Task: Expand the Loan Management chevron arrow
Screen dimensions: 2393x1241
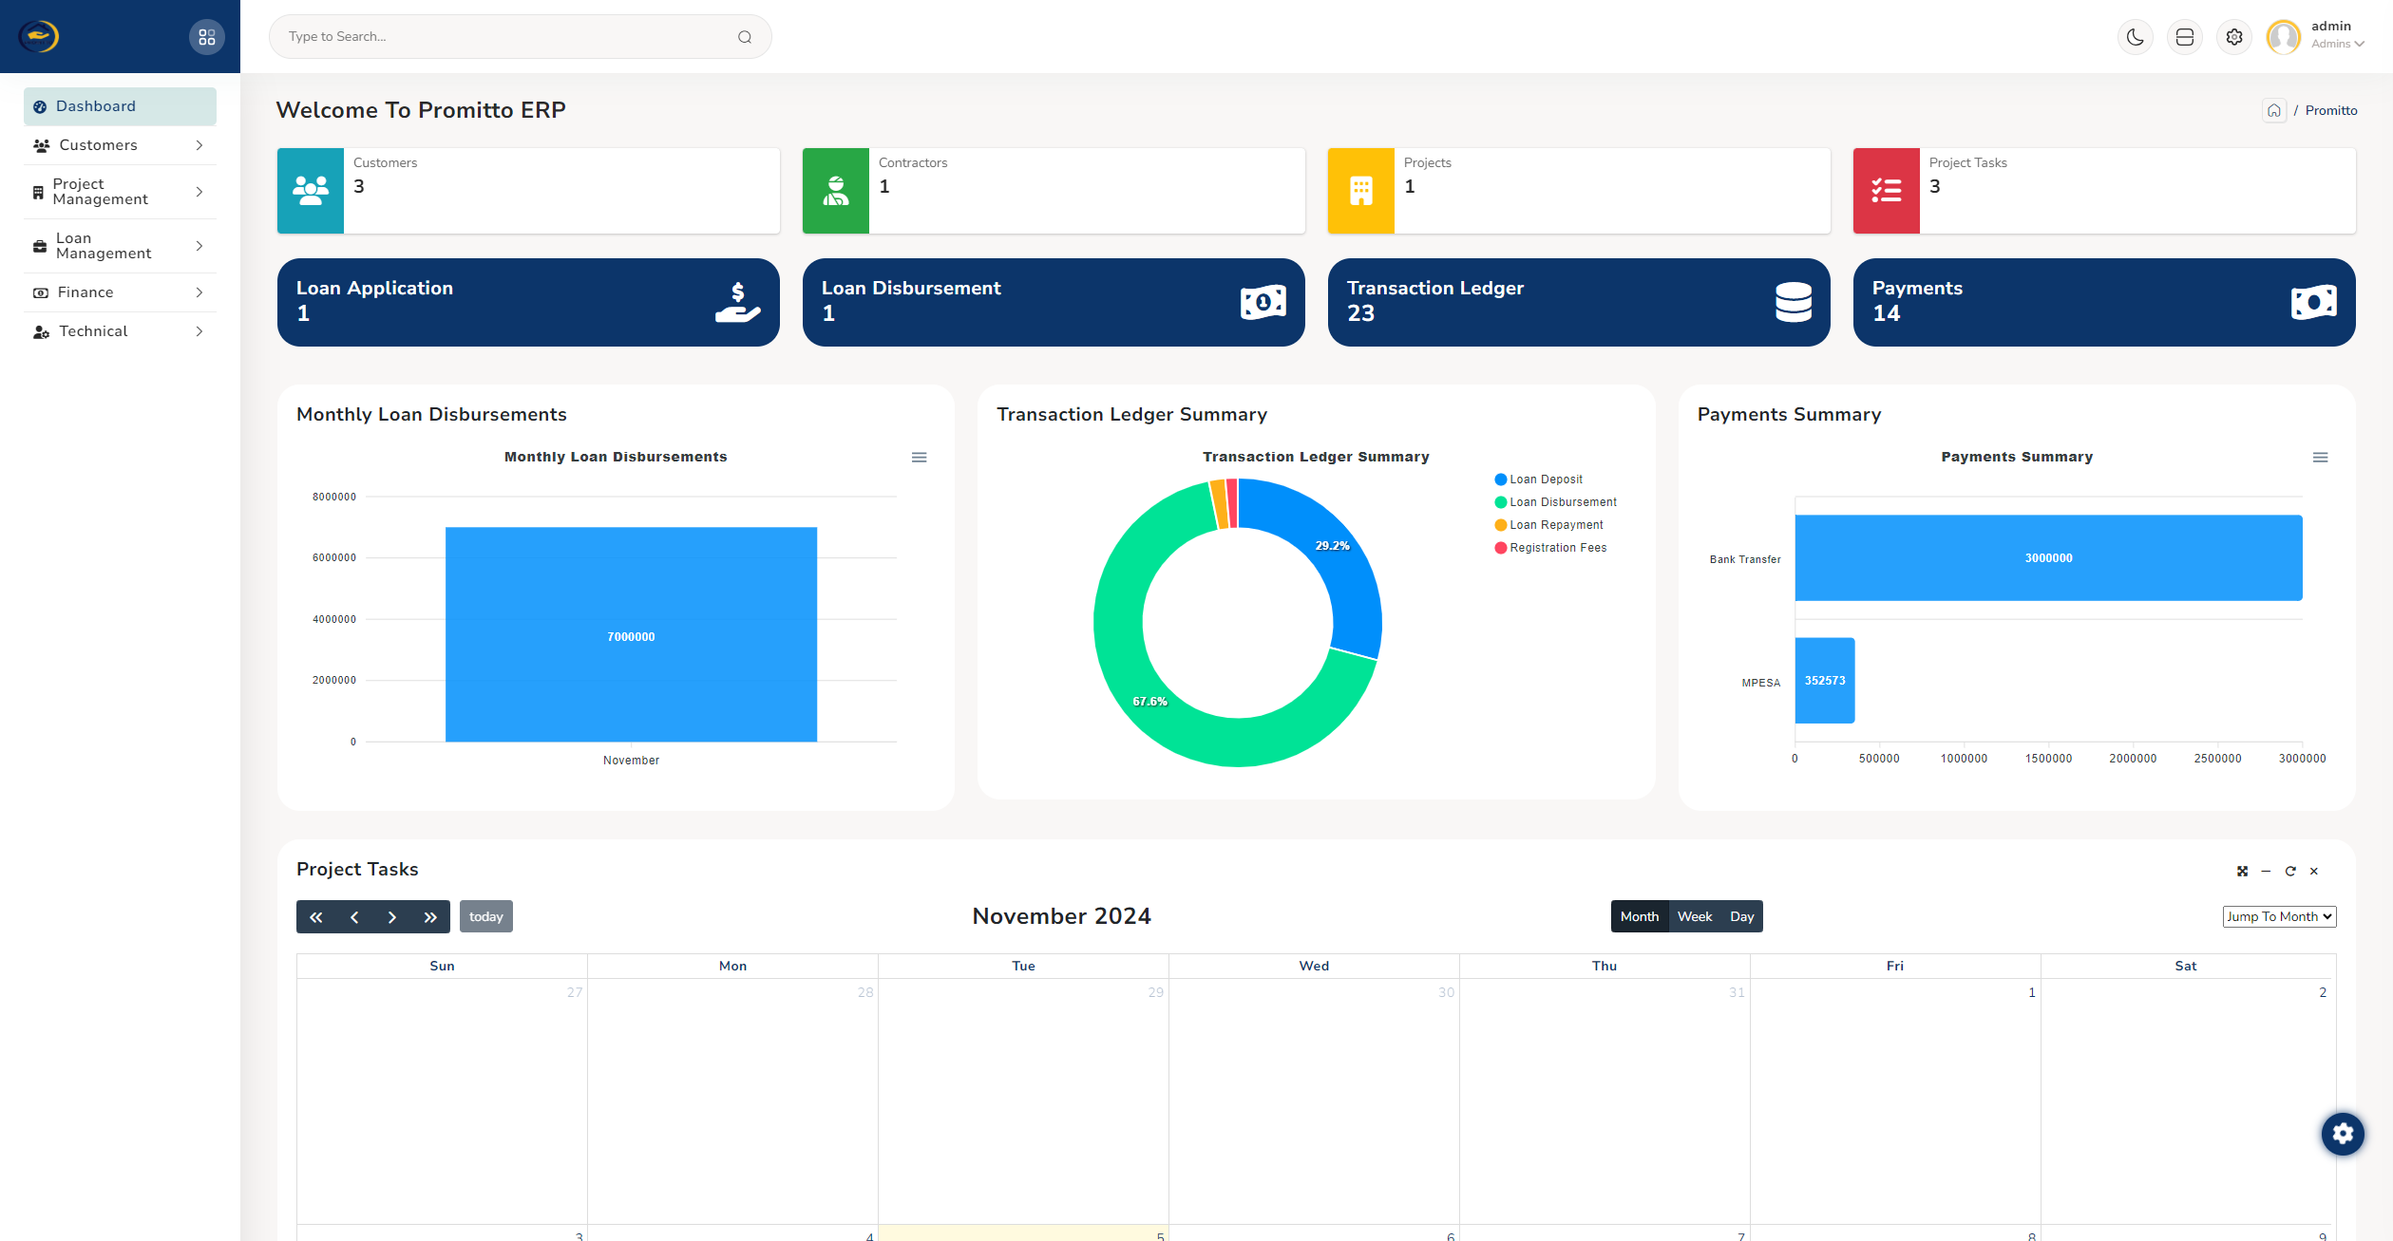Action: 199,246
